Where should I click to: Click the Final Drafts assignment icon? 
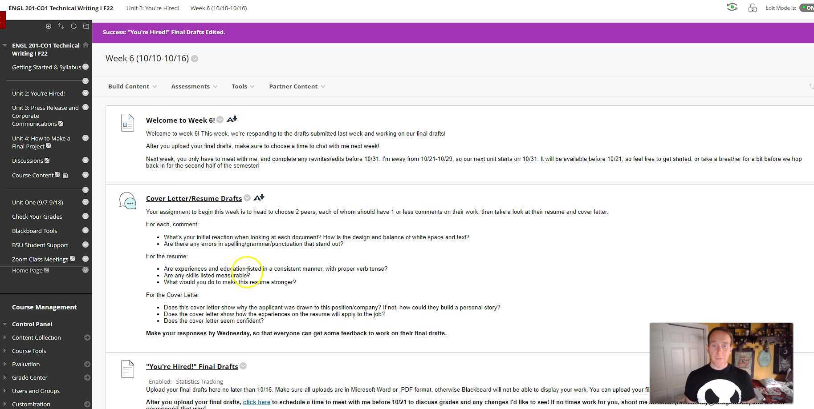click(127, 369)
